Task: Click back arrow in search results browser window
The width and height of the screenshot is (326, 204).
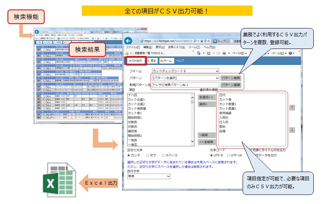Action: pyautogui.click(x=37, y=32)
